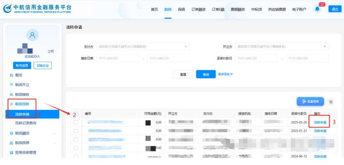Click the 贸易信息管理 sidebar icon

point(12,152)
